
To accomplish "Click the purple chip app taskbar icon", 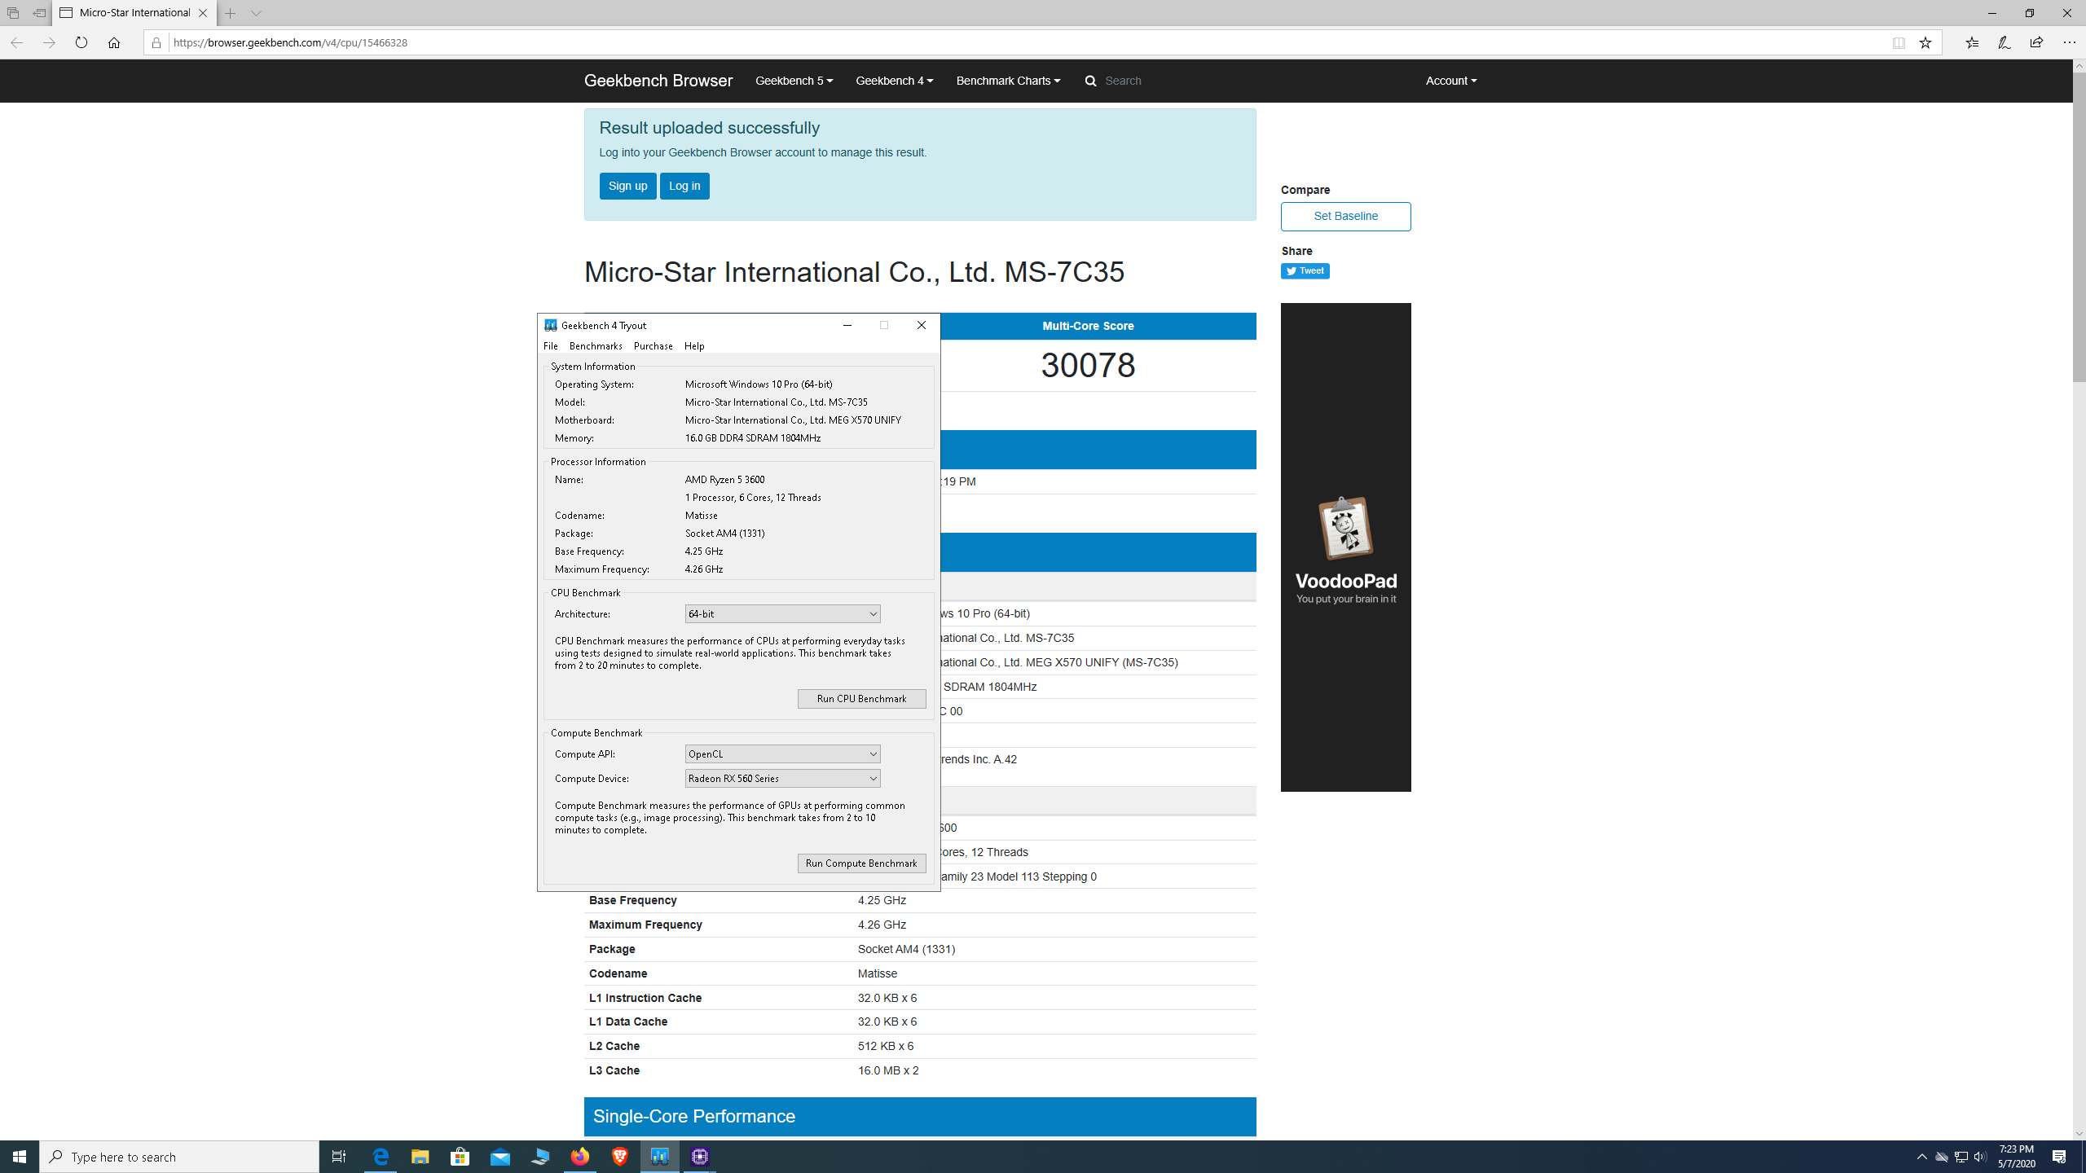I will tap(700, 1157).
